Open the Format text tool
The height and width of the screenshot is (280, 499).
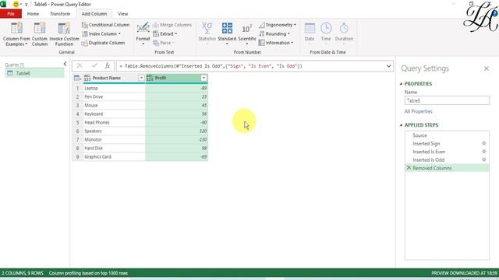(143, 33)
